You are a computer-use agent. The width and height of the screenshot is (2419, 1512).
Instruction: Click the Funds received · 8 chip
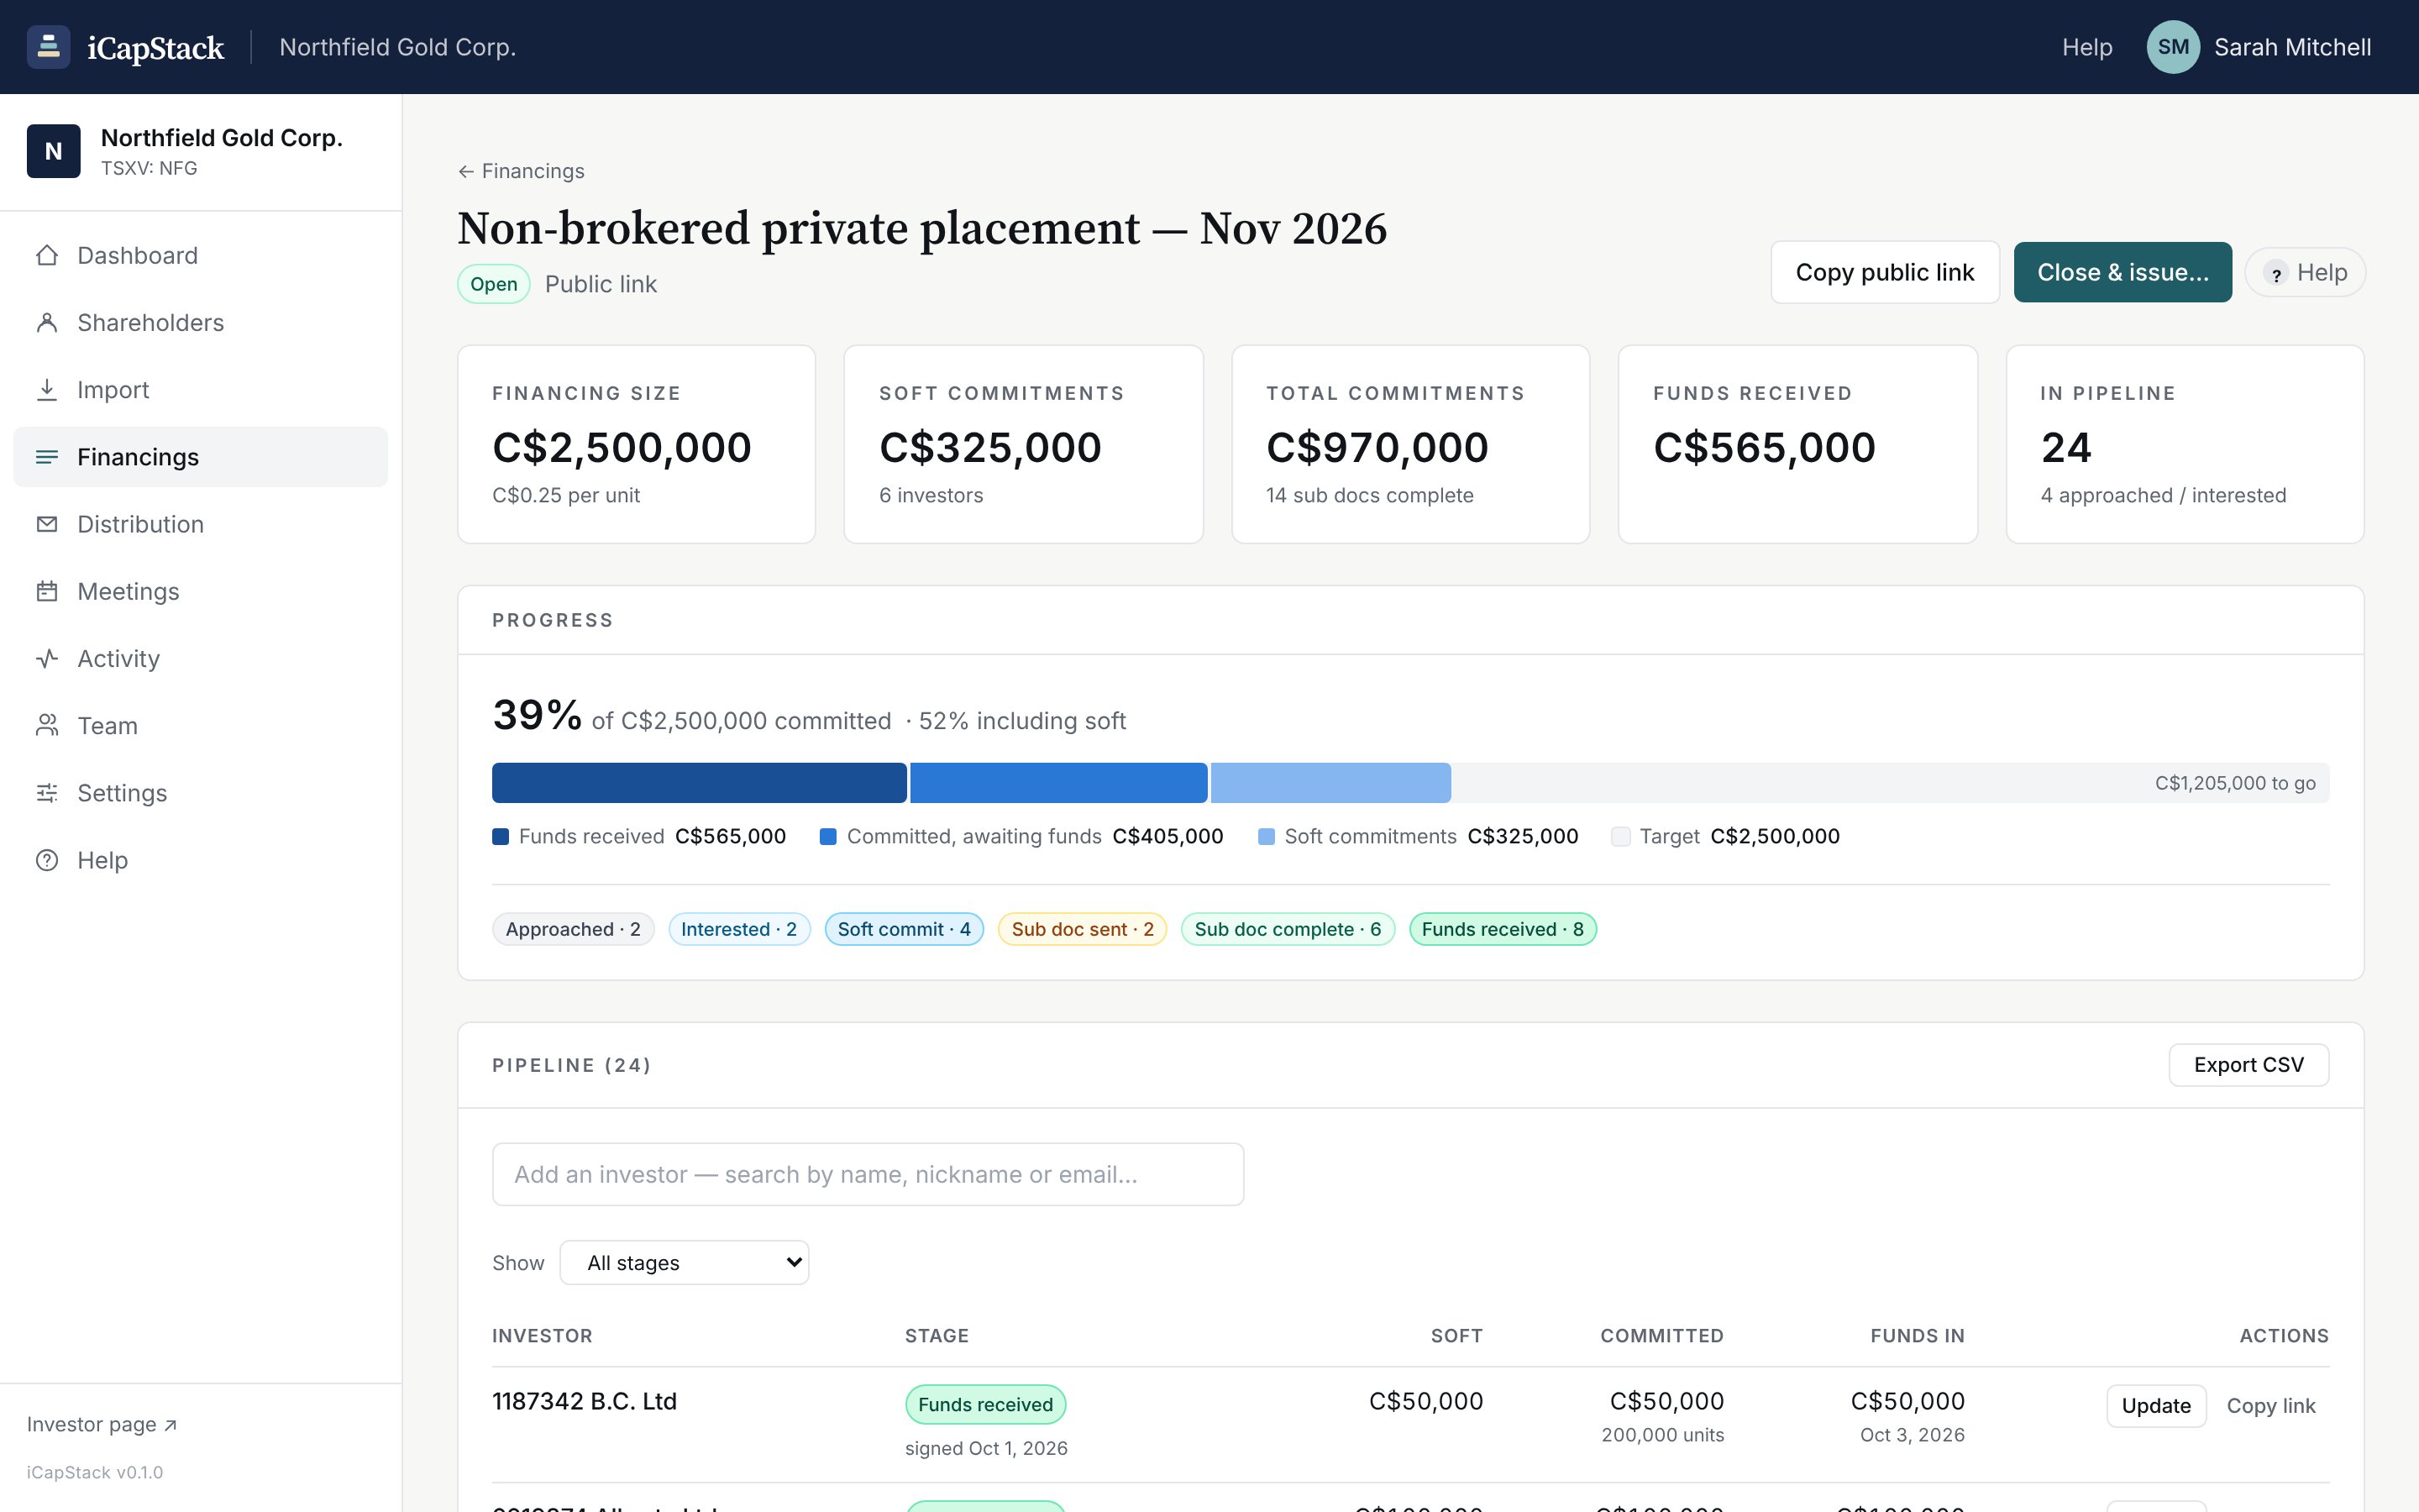tap(1503, 929)
